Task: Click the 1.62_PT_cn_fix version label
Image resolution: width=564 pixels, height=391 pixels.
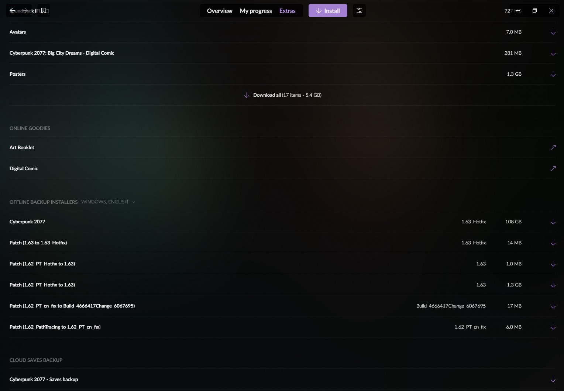Action: coord(470,327)
